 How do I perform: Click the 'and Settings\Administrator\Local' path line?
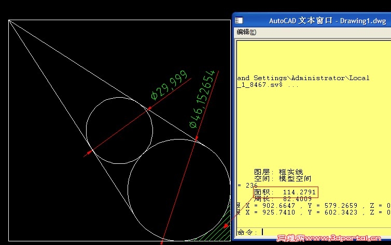click(x=303, y=78)
